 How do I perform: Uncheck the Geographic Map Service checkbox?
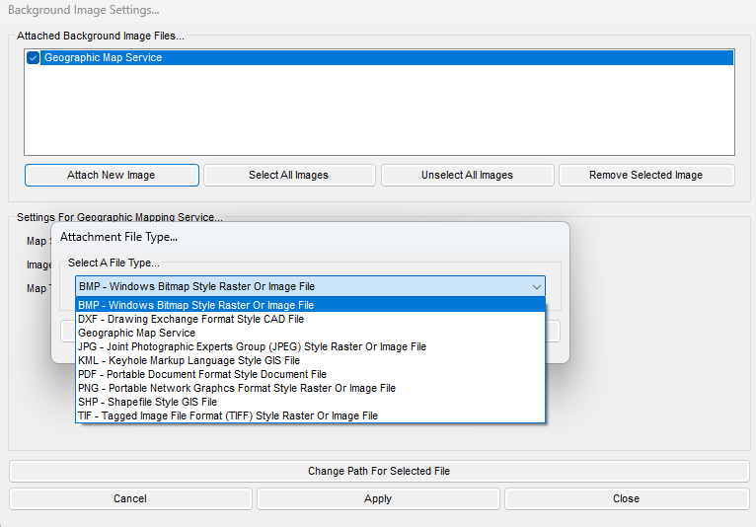pyautogui.click(x=33, y=58)
